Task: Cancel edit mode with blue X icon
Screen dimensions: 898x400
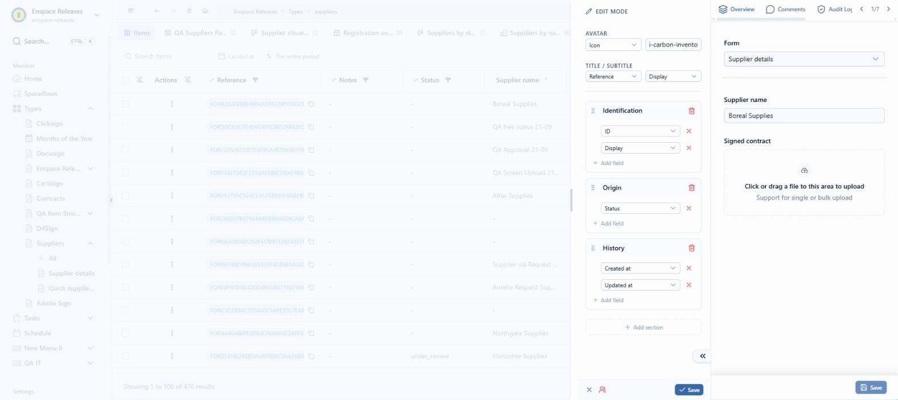Action: click(x=589, y=390)
